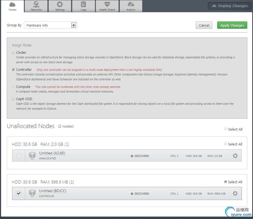Click the Settings tab gear icon

(x=60, y=4)
